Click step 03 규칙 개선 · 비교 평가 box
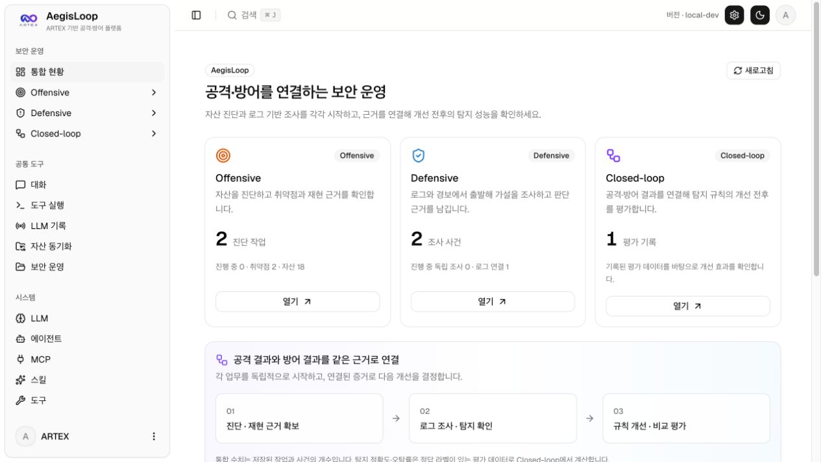Image resolution: width=821 pixels, height=462 pixels. pyautogui.click(x=686, y=419)
